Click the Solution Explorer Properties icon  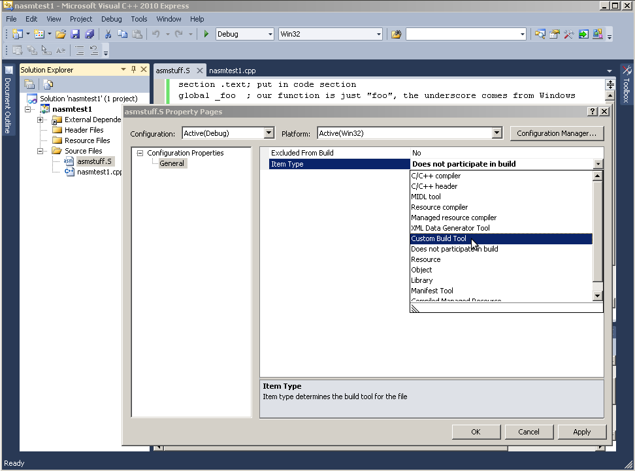[x=29, y=84]
